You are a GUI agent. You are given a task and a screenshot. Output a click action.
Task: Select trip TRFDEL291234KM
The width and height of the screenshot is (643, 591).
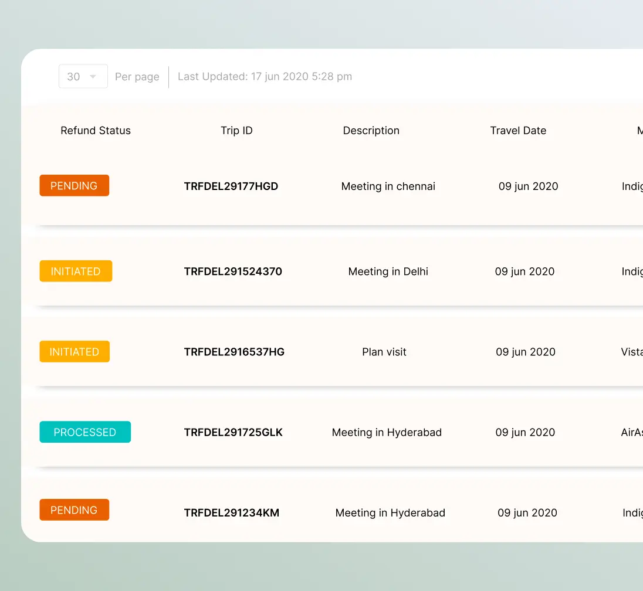point(231,512)
